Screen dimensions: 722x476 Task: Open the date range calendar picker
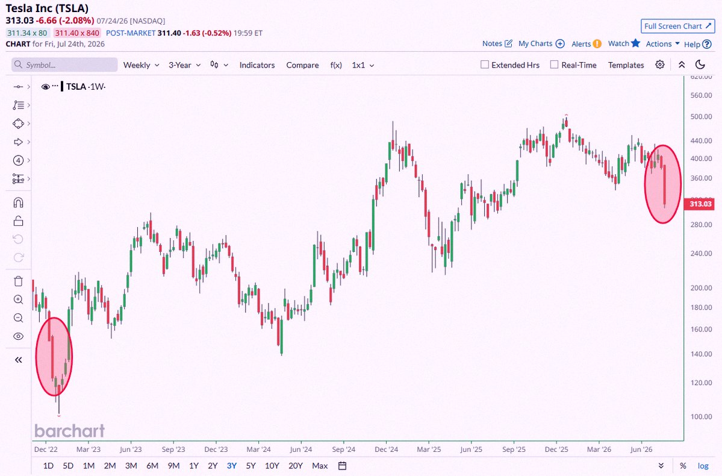click(342, 466)
